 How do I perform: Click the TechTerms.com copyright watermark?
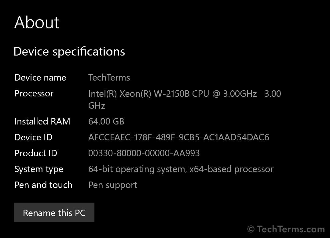click(286, 229)
